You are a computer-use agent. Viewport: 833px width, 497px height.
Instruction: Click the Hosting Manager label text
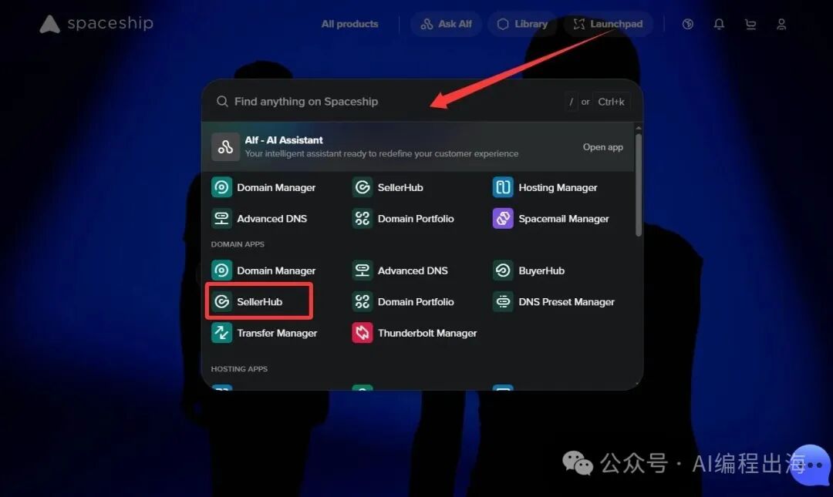558,187
